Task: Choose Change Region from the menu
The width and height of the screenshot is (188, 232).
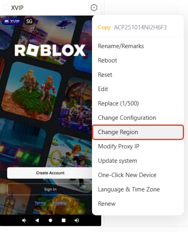Action: pyautogui.click(x=138, y=132)
